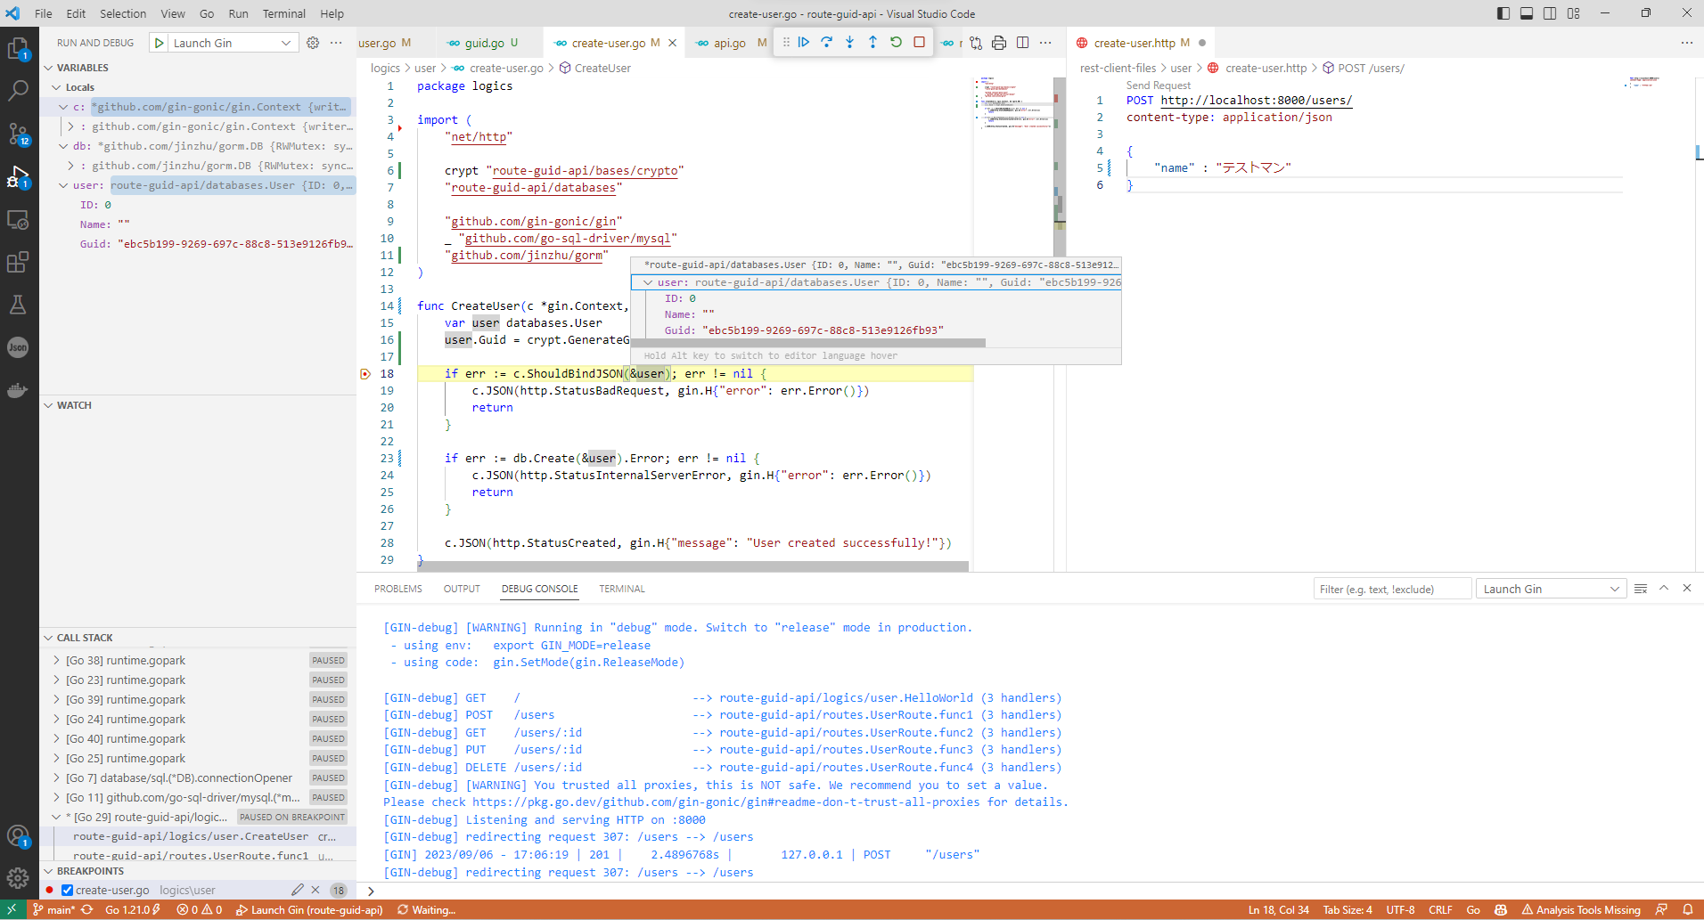Screen dimensions: 1704x920
Task: Toggle the breakpoint on line 18
Action: pyautogui.click(x=365, y=374)
